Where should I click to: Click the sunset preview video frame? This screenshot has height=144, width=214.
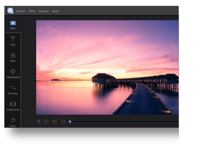point(107,67)
